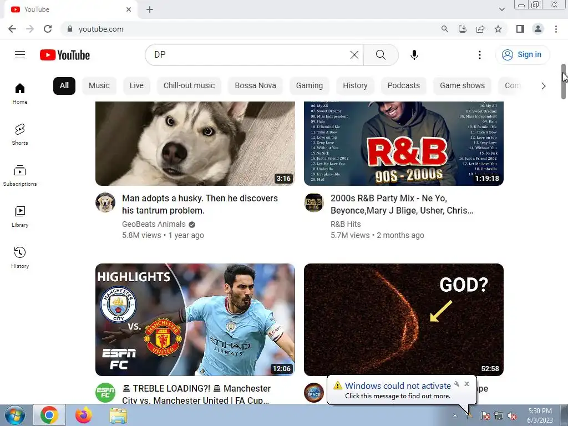The width and height of the screenshot is (568, 426).
Task: Click the Manchester City highlights thumbnail
Action: coord(195,319)
